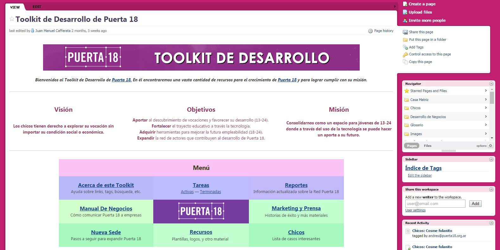The width and height of the screenshot is (500, 250).
Task: Click the Add Tags tag icon
Action: 405,47
